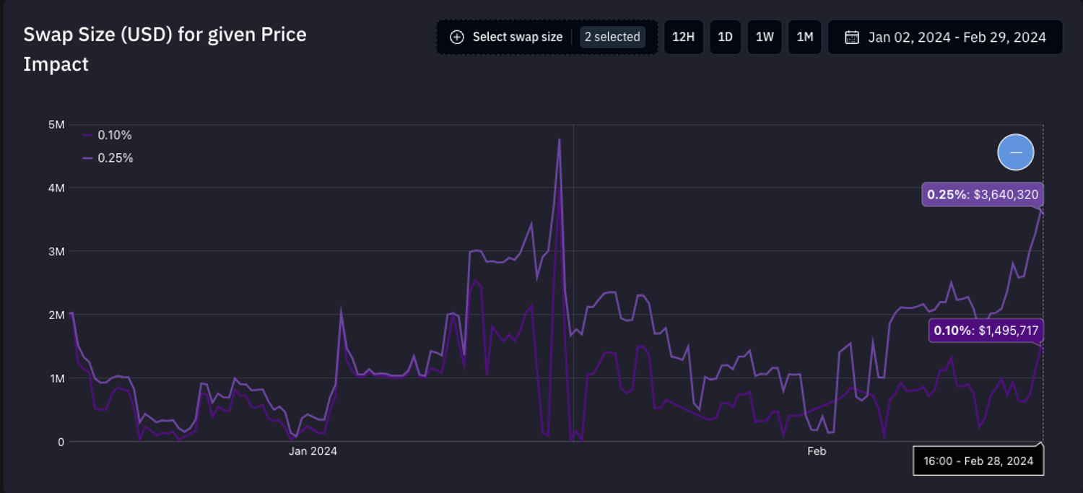This screenshot has height=493, width=1083.
Task: Toggle the 0.10% series legend label
Action: pos(115,135)
